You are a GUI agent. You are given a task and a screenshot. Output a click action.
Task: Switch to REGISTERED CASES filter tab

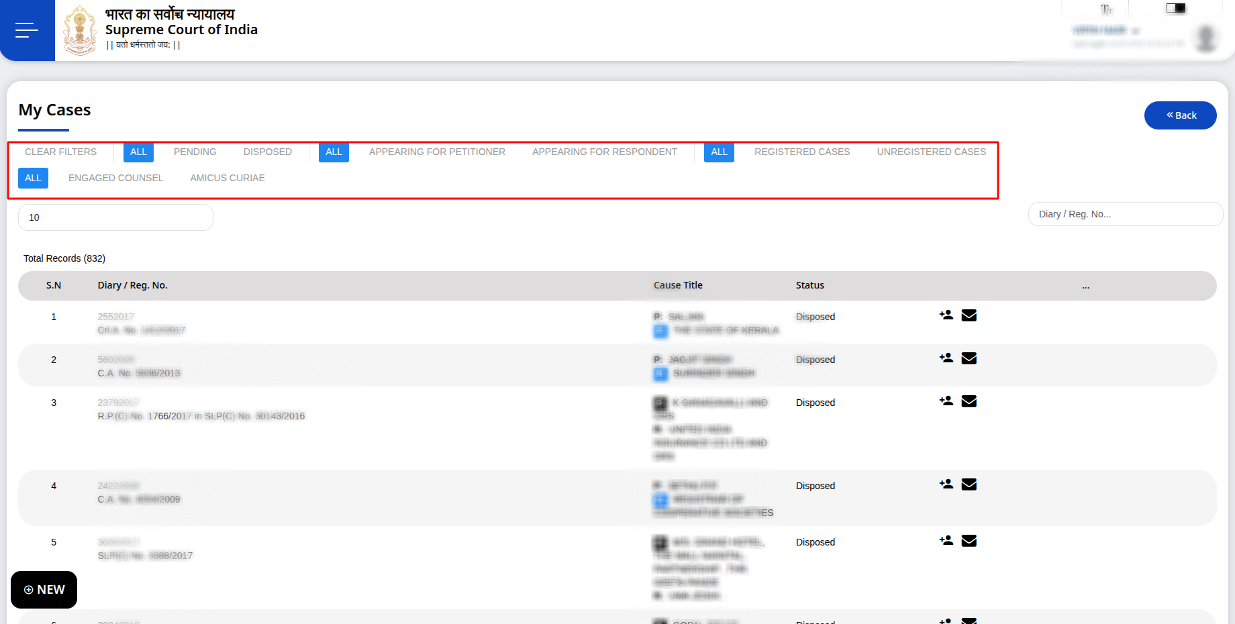tap(801, 152)
